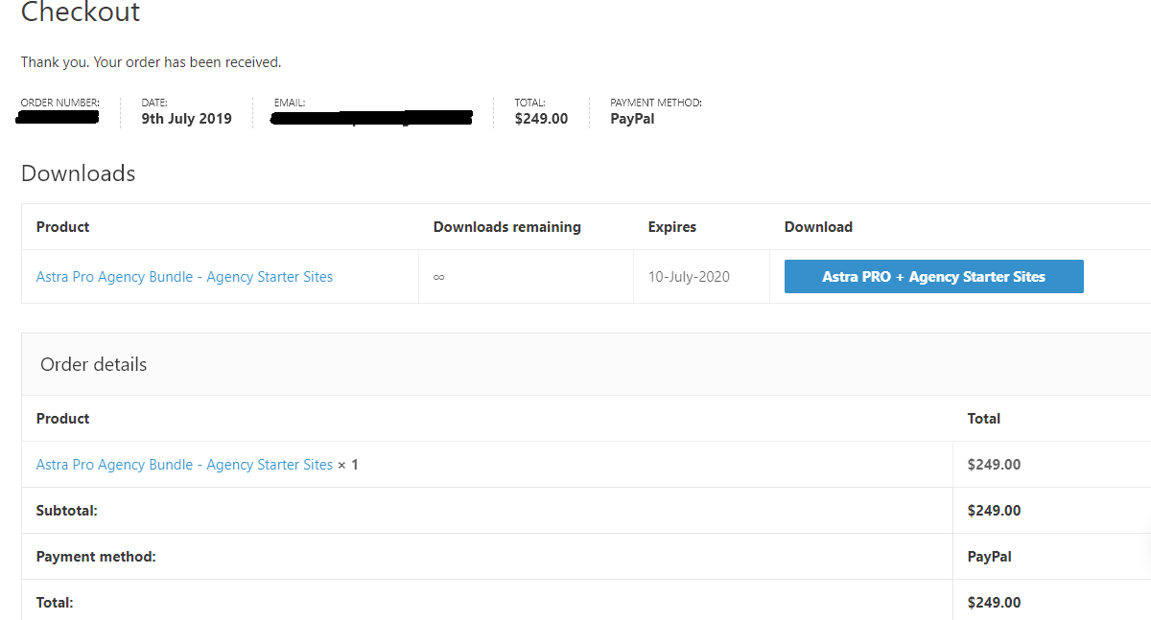Click the Downloads section heading
This screenshot has height=620, width=1151.
pos(78,173)
